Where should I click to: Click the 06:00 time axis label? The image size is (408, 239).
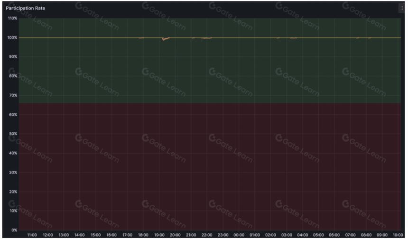[x=334, y=235]
